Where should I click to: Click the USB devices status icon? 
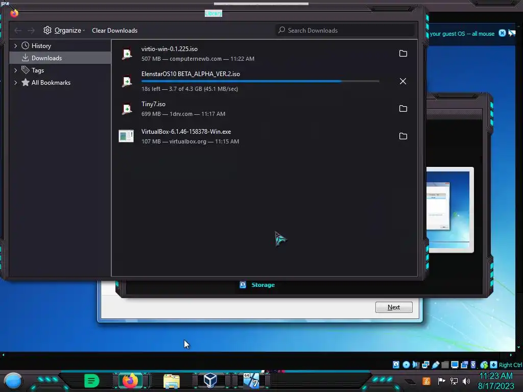(435, 364)
